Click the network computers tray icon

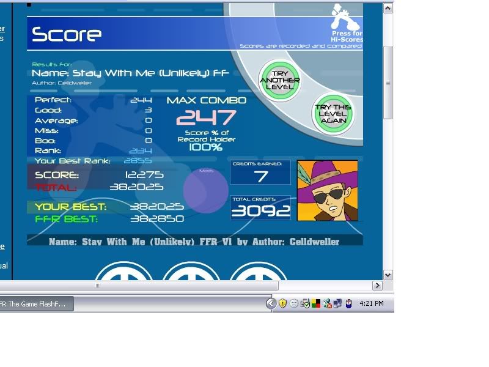pos(337,303)
